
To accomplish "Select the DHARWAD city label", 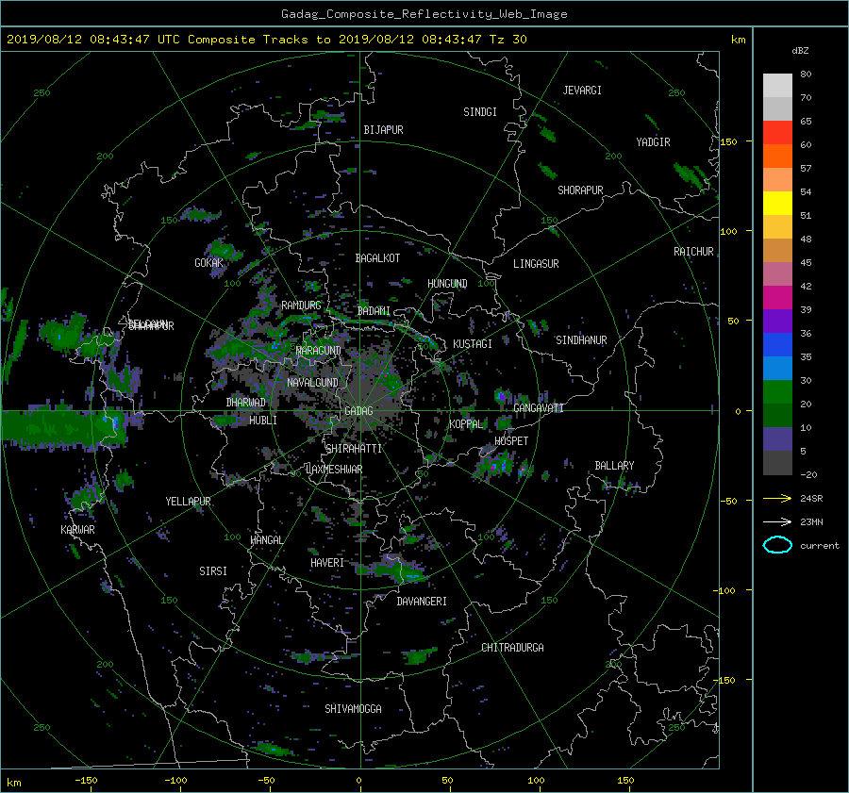I will [245, 403].
